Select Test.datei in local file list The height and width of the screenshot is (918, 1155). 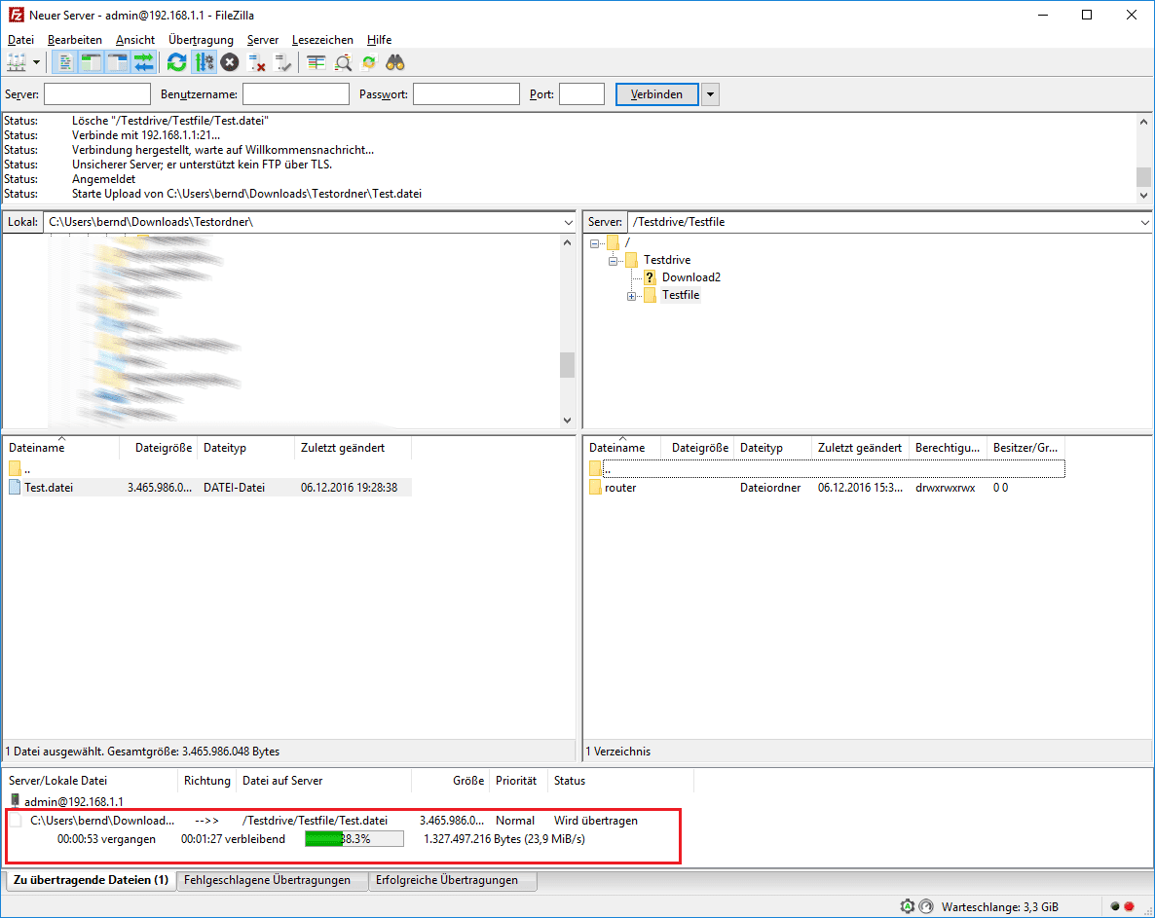(49, 488)
